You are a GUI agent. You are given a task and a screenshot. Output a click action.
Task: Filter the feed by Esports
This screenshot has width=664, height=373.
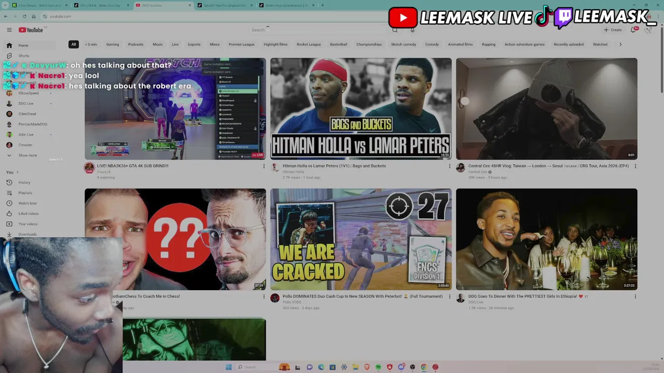tap(194, 45)
